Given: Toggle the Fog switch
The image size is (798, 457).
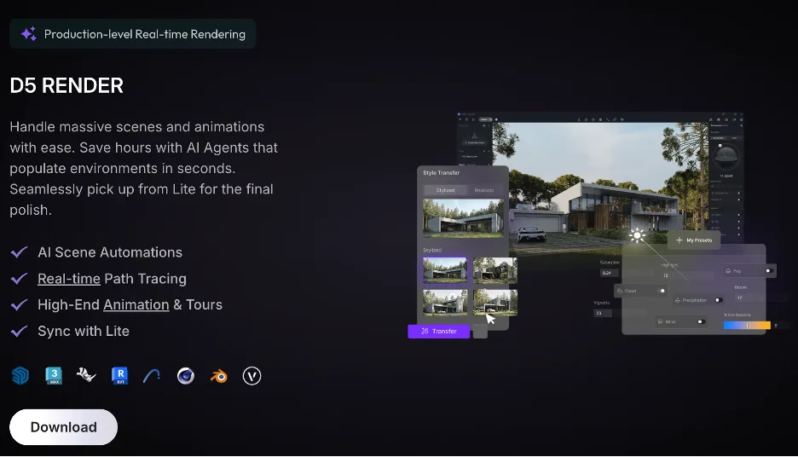Looking at the screenshot, I should click(x=768, y=271).
